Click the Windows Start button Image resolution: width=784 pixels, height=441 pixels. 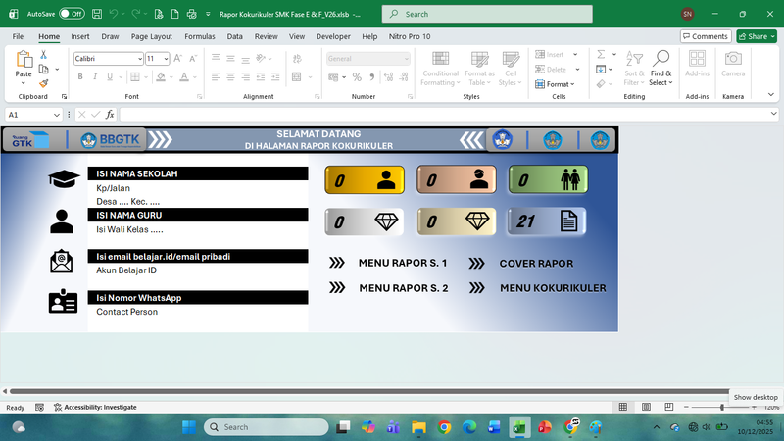pyautogui.click(x=189, y=427)
